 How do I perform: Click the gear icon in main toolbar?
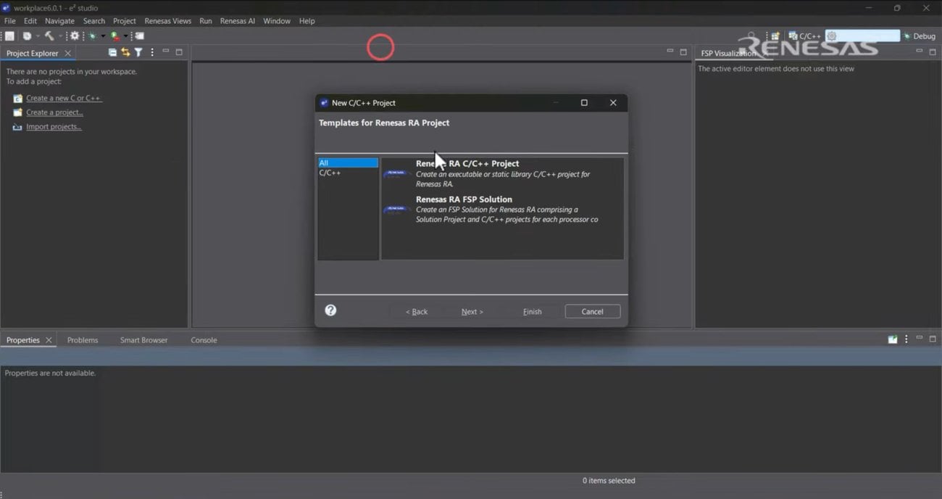75,36
